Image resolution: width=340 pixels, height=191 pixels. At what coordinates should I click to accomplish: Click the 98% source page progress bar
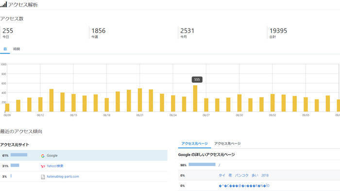[x=202, y=165]
